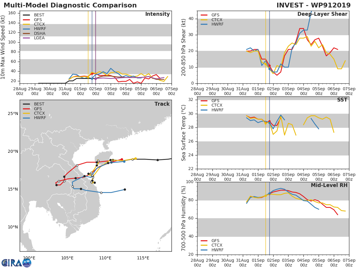Select HWRF in the Track legend
This screenshot has width=358, height=268.
[x=35, y=118]
